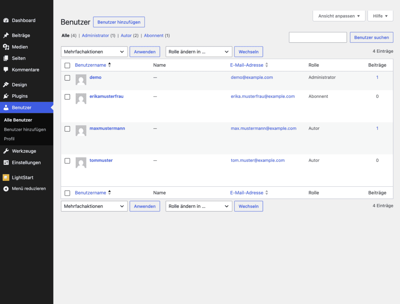The width and height of the screenshot is (400, 304).
Task: Click the Medien media icon
Action: point(6,47)
